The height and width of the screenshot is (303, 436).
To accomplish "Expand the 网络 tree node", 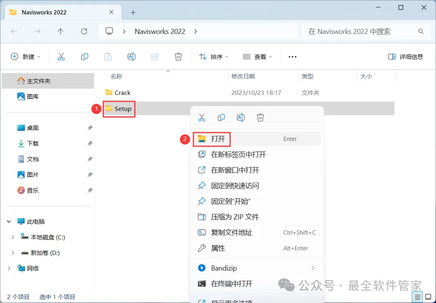I will point(9,269).
